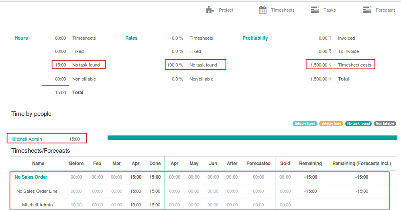
Task: Click the Rates section heading
Action: 131,38
